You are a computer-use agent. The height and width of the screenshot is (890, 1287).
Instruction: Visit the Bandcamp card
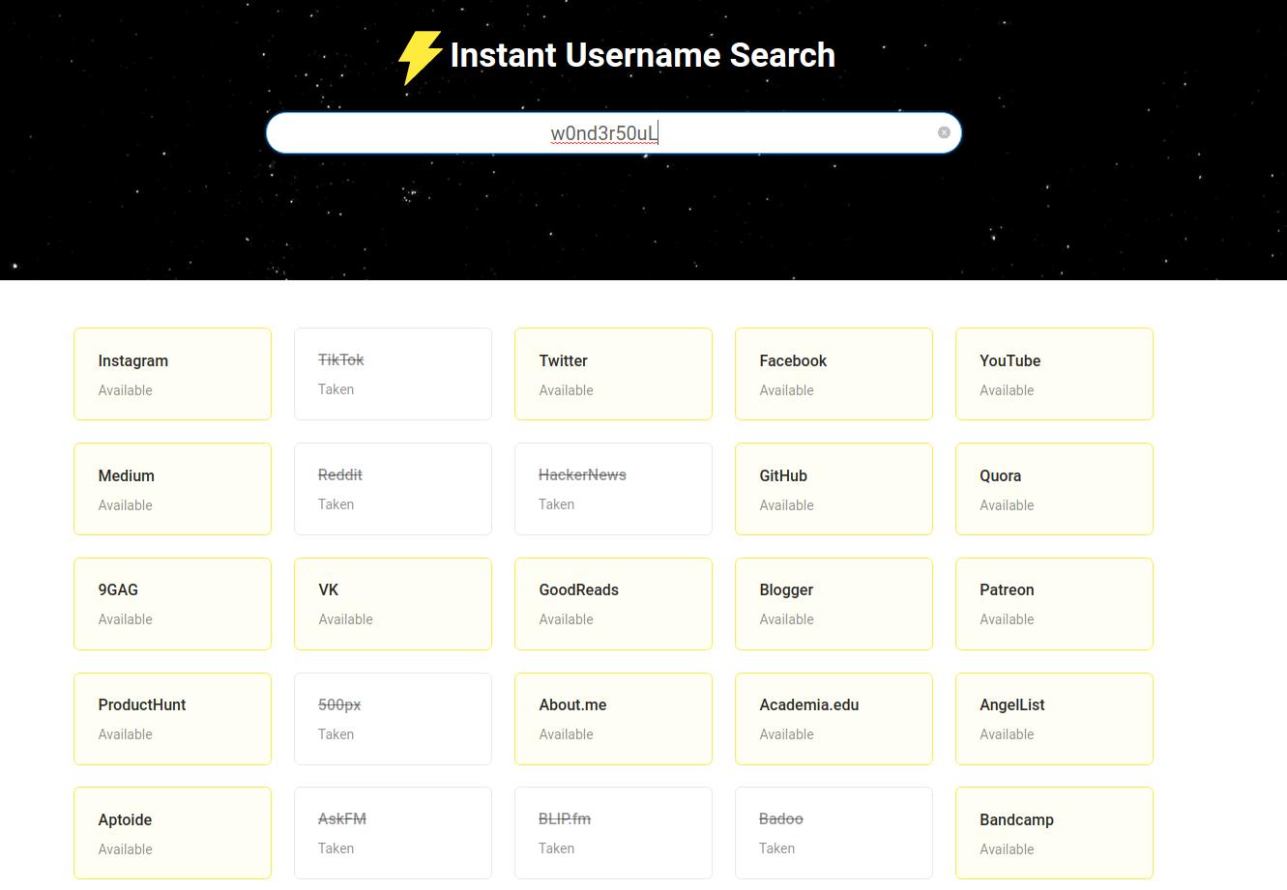1054,833
